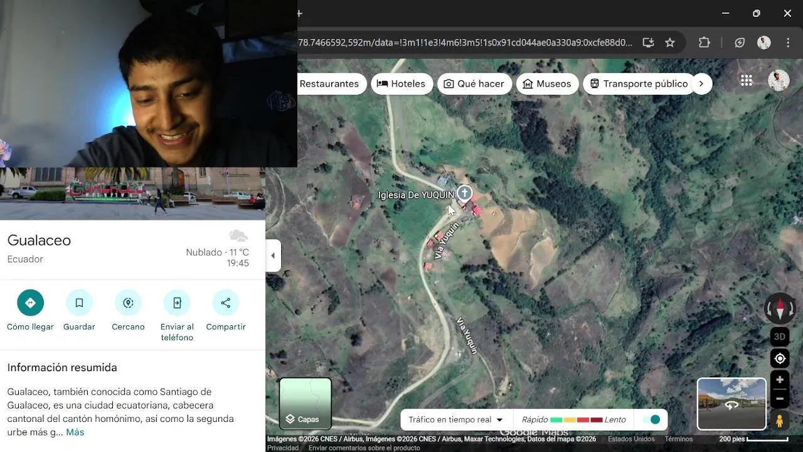Open the Capas layers thumbnail
The height and width of the screenshot is (452, 803).
305,403
